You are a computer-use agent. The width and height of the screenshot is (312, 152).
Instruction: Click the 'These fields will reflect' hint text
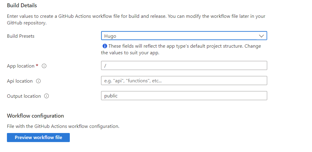[x=181, y=50]
